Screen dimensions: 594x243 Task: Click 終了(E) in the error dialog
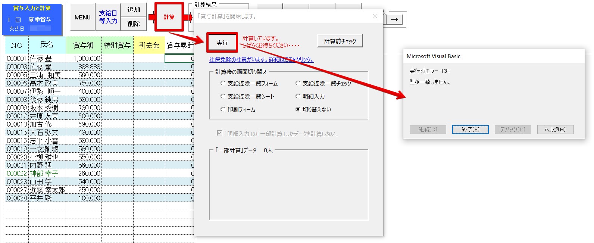click(470, 130)
